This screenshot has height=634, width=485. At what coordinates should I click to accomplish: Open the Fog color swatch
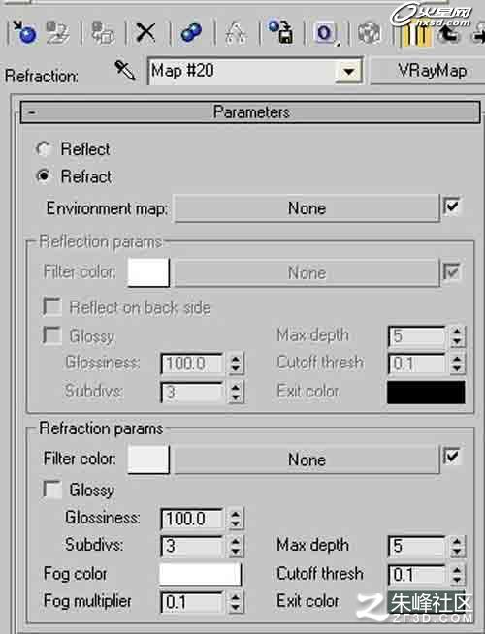pyautogui.click(x=200, y=574)
